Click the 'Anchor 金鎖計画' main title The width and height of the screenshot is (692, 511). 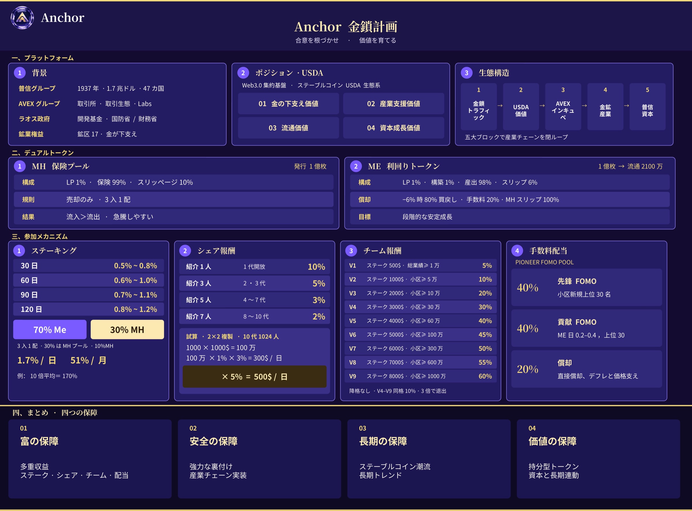pos(346,27)
